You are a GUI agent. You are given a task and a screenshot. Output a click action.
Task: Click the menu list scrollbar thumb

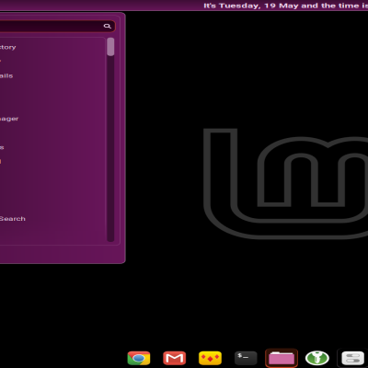110,47
